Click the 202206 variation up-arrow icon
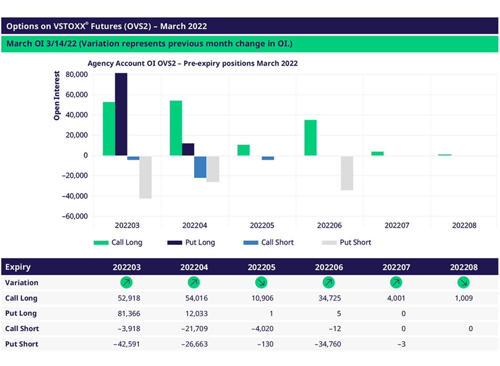This screenshot has height=366, width=500. pos(328,282)
